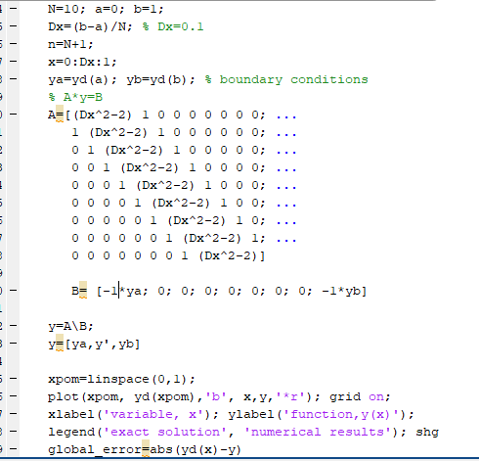Image resolution: width=479 pixels, height=461 pixels.
Task: Click matrix row ending '(Dx^2-2) 1 0 0;'
Action: [168, 203]
